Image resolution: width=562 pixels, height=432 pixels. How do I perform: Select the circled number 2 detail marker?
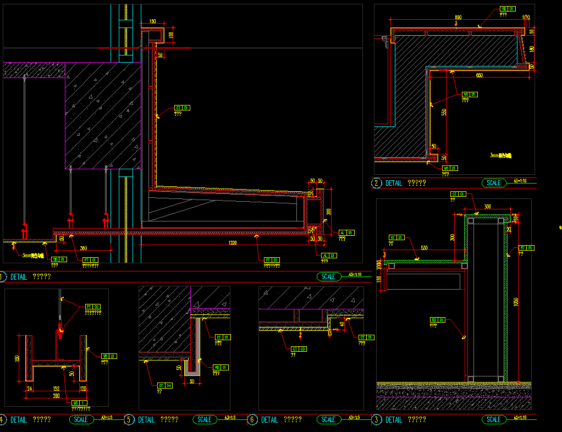pyautogui.click(x=377, y=183)
